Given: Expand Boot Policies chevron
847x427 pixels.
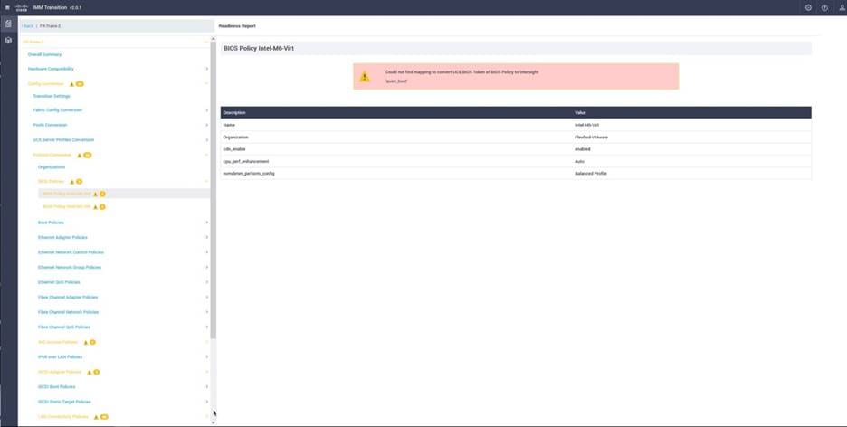Looking at the screenshot, I should click(x=207, y=223).
